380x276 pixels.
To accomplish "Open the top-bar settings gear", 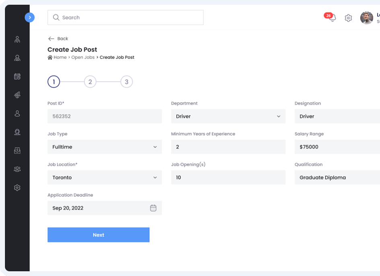I will (348, 18).
